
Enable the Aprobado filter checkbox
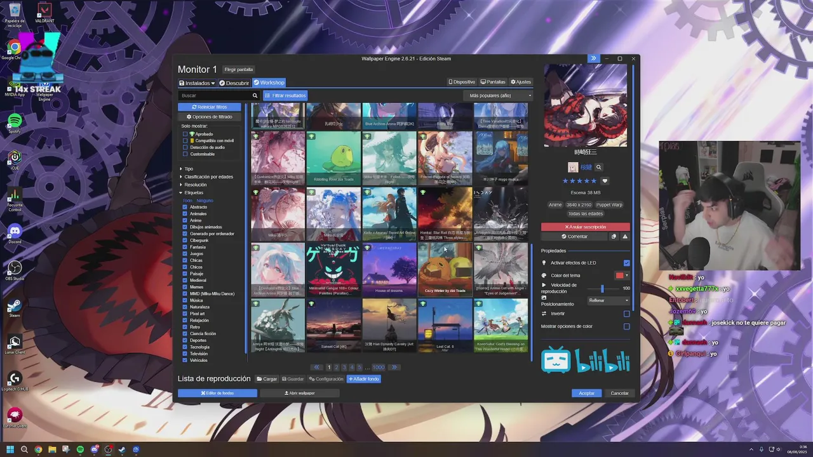pyautogui.click(x=185, y=134)
